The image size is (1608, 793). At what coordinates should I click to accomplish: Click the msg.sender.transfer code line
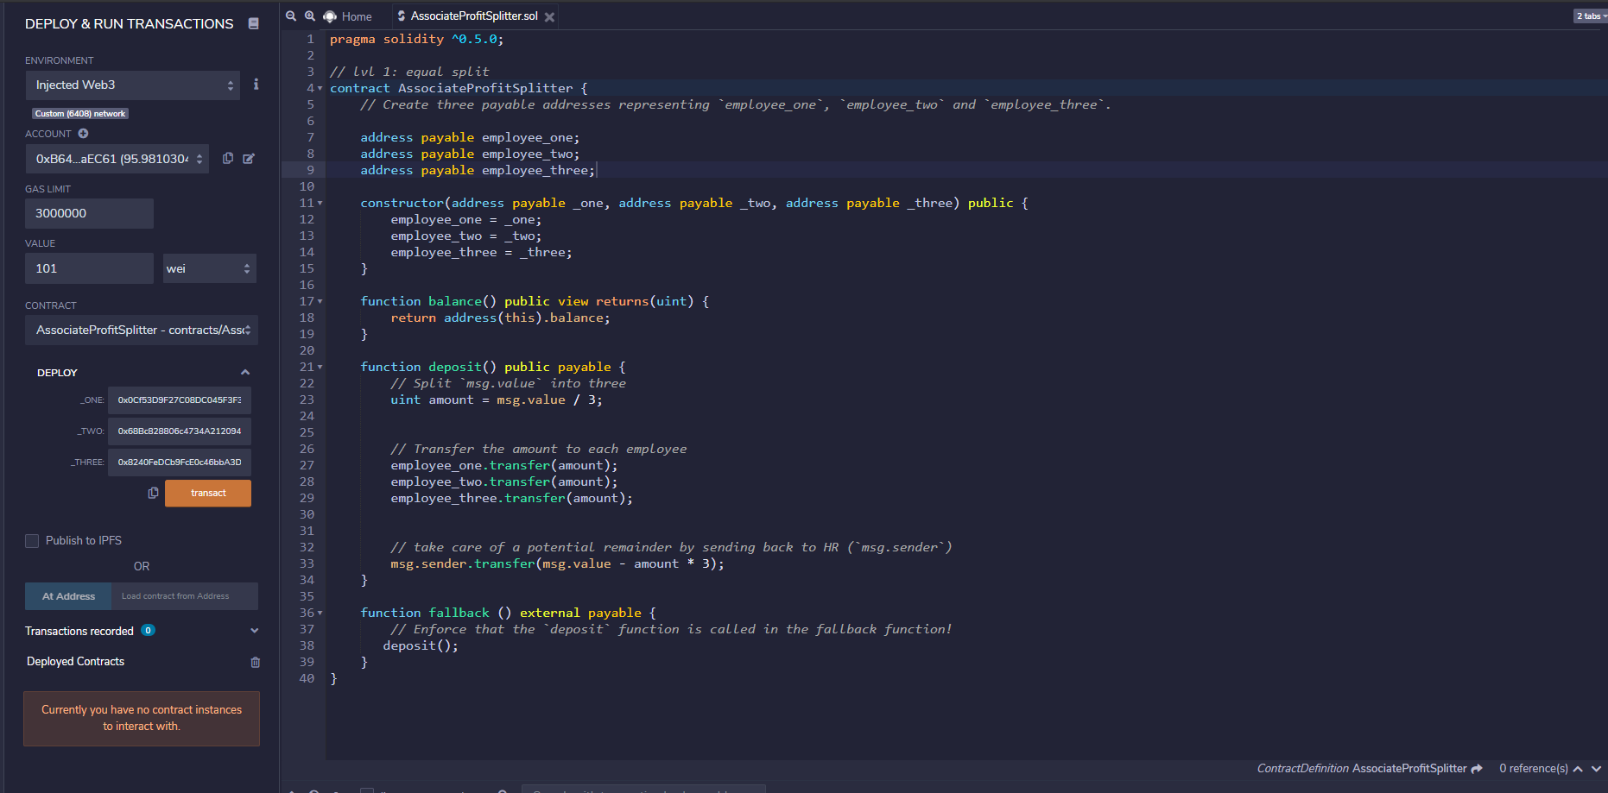click(x=558, y=564)
